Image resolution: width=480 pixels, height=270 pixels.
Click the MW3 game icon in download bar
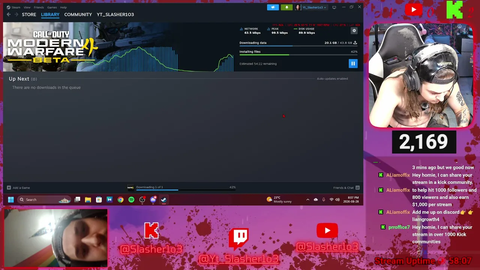(x=130, y=187)
